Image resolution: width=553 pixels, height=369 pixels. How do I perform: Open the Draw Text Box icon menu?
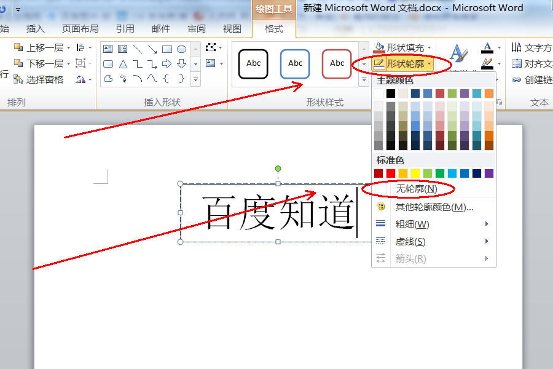[x=214, y=63]
